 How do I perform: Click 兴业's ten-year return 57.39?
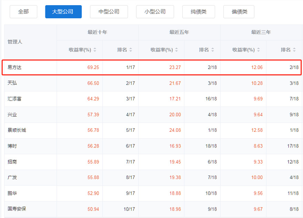(93, 114)
